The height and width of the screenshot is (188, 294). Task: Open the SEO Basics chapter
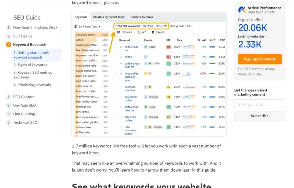(x=23, y=36)
